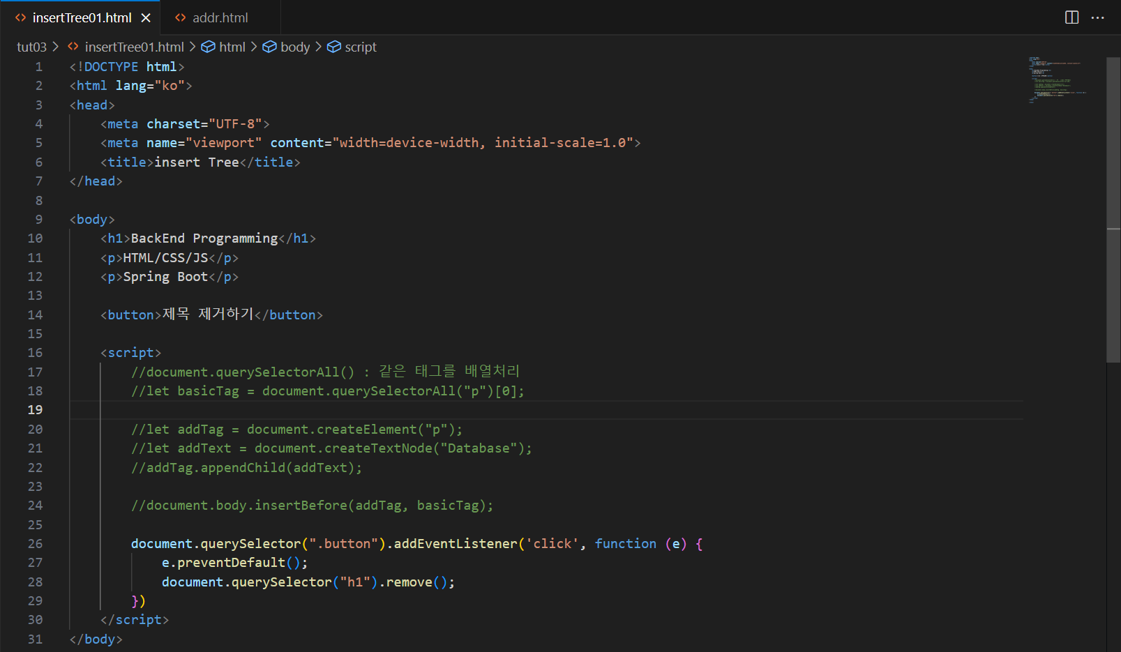Screen dimensions: 1121x652
Task: Click the lang="ko" attribute text
Action: pos(150,86)
